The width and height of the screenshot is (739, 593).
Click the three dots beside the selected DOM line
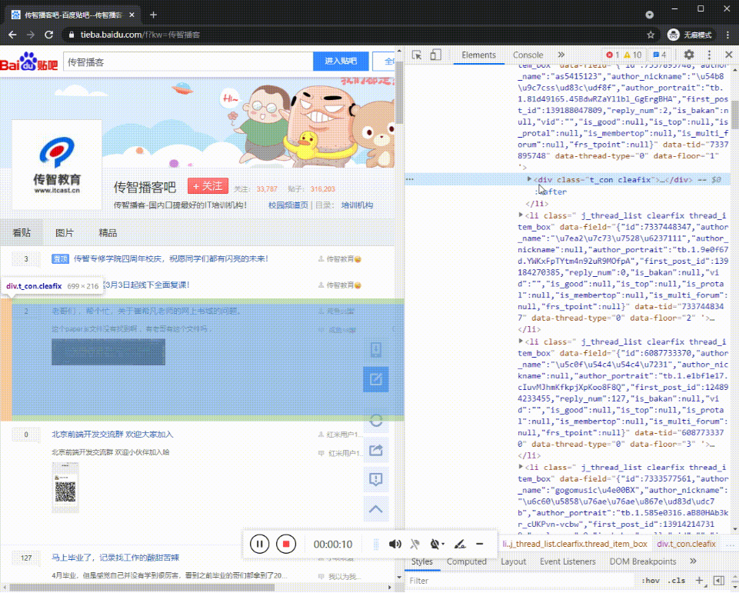point(410,179)
